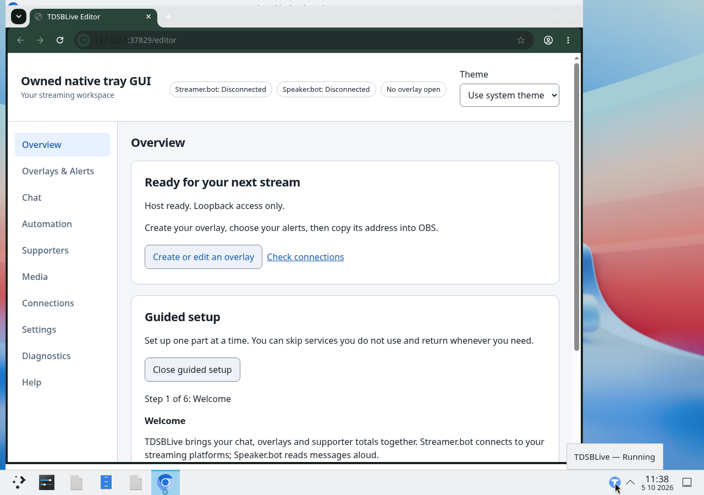This screenshot has height=495, width=704.
Task: Open the tab search dropdown arrow
Action: pos(19,16)
